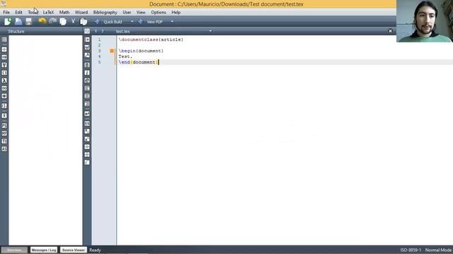Click the Open file toolbar icon
Image resolution: width=453 pixels, height=254 pixels.
pos(18,21)
